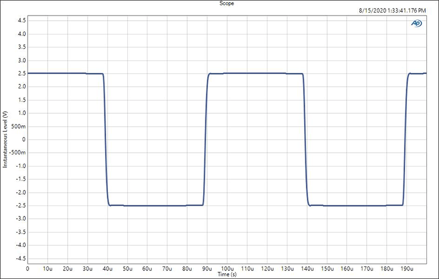Select the Scope graph title
The height and width of the screenshot is (279, 439).
[x=219, y=3]
